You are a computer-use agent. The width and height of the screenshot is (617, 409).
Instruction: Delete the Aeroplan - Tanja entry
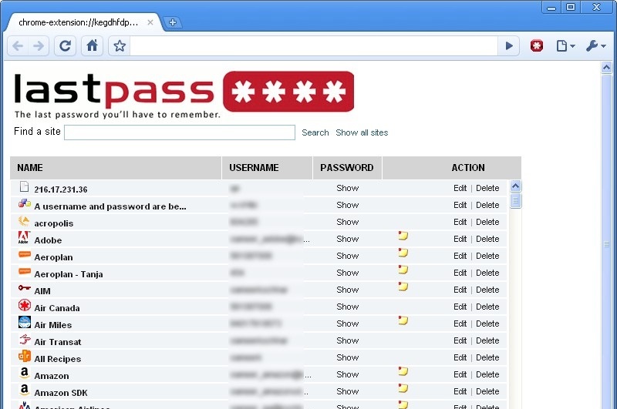pos(487,273)
